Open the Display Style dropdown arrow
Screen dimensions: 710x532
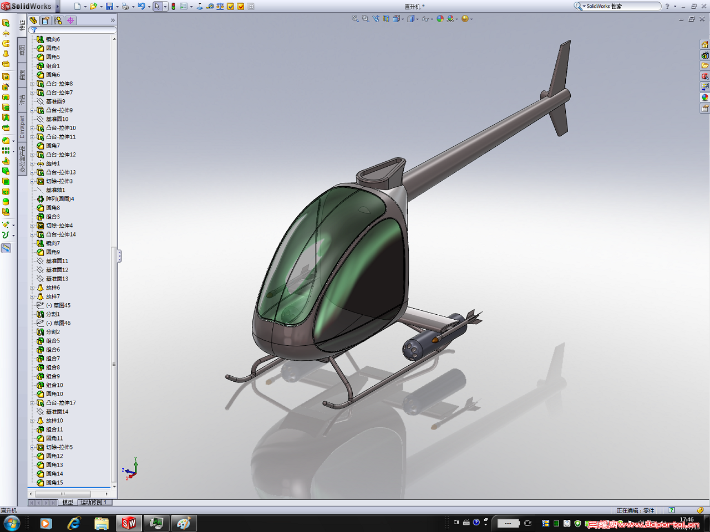click(417, 19)
